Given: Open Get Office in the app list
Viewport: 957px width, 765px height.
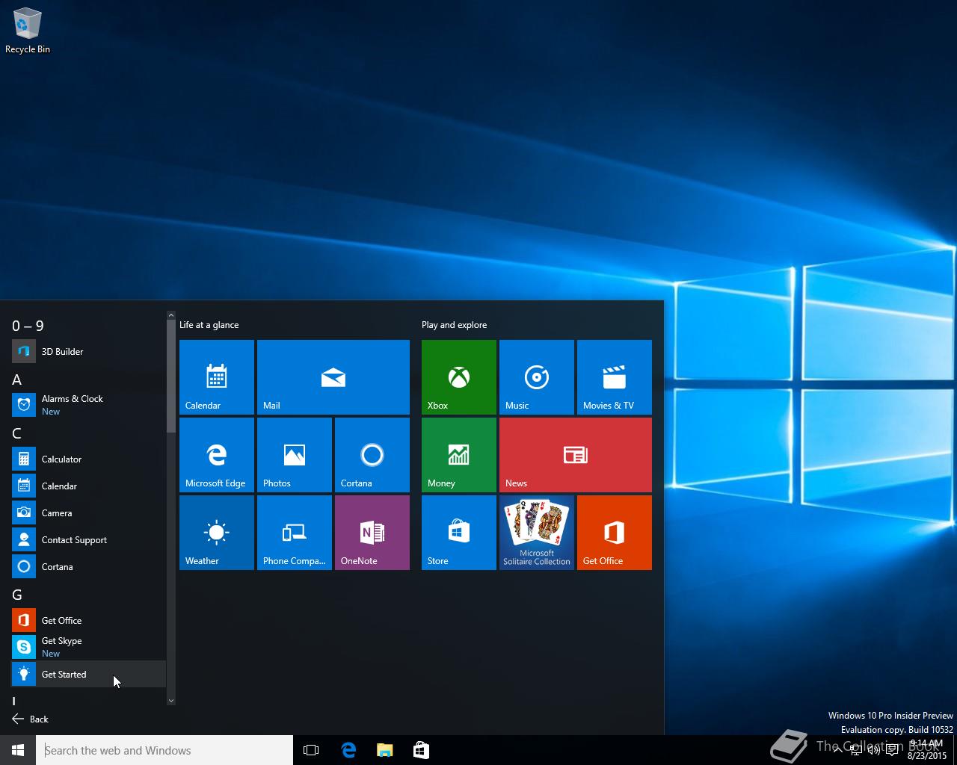Looking at the screenshot, I should pyautogui.click(x=88, y=620).
